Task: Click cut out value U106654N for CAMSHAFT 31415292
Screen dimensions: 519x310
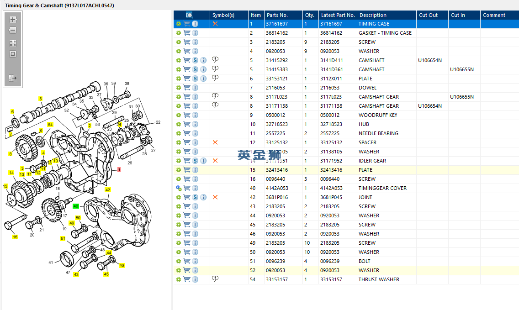Action: tap(429, 60)
